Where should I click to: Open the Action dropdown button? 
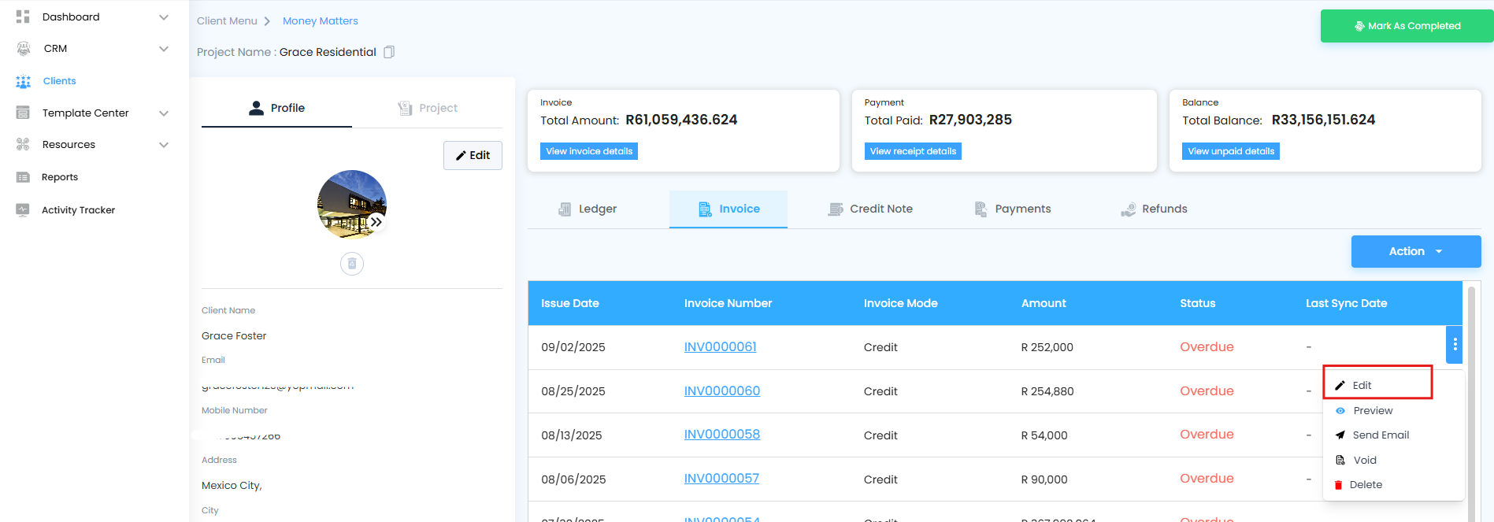[1416, 251]
